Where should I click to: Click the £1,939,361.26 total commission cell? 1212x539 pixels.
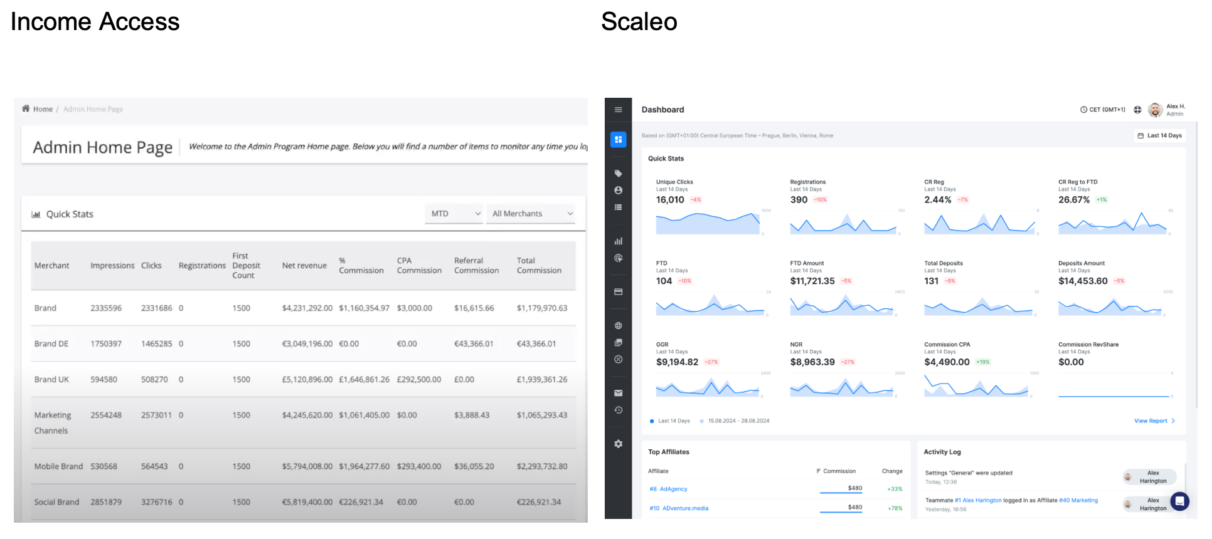(542, 380)
